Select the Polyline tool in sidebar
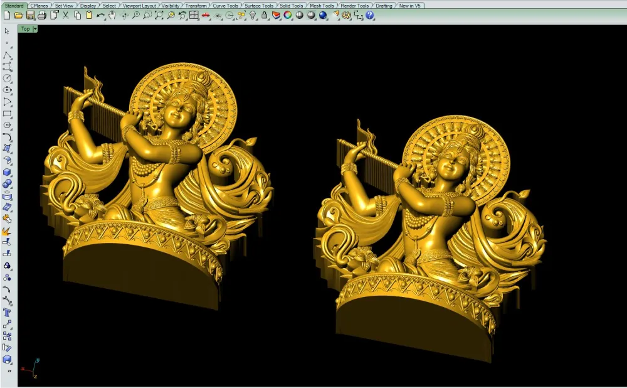 pos(7,55)
